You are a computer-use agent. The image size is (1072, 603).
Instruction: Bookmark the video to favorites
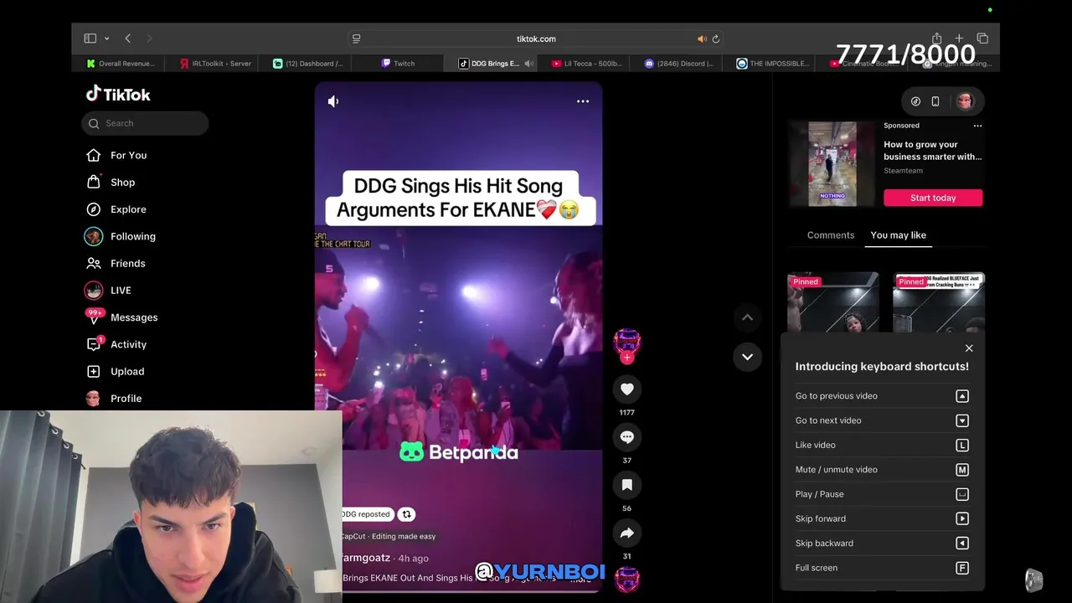(x=626, y=485)
